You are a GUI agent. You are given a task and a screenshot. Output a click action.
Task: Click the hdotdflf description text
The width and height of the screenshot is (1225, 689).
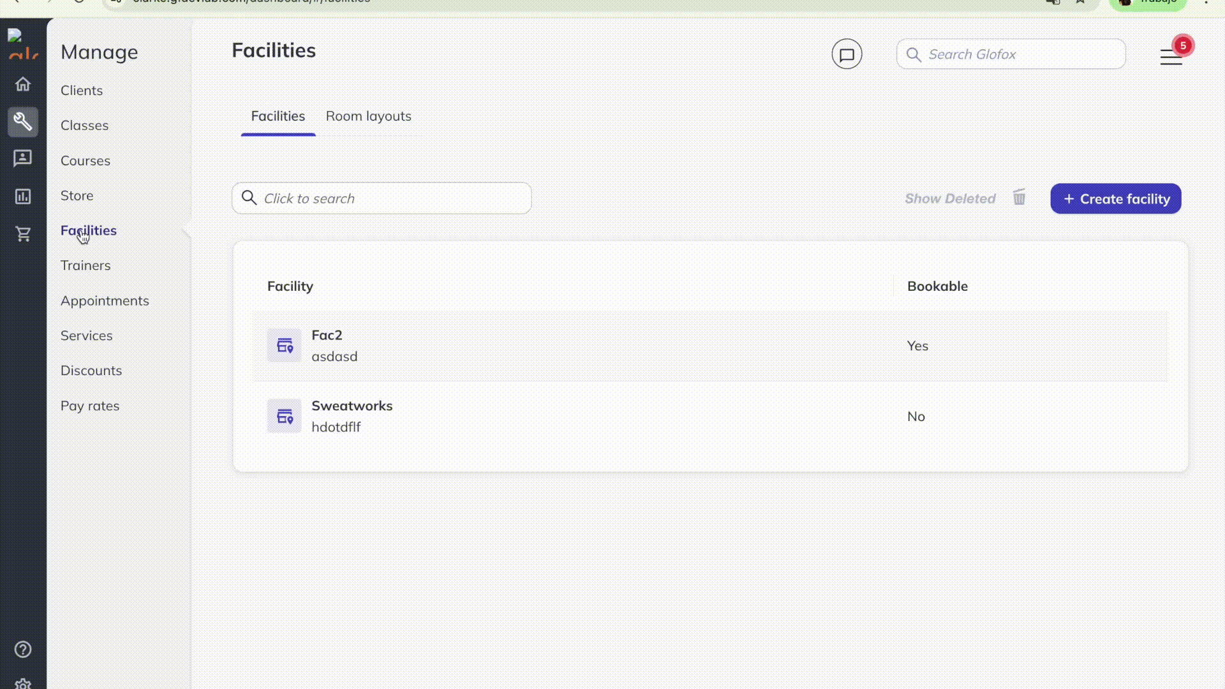click(336, 427)
